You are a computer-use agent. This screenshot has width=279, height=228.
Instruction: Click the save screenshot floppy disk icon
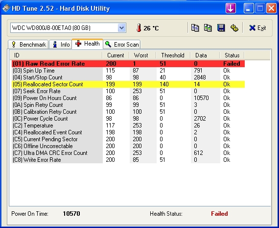coord(221,28)
